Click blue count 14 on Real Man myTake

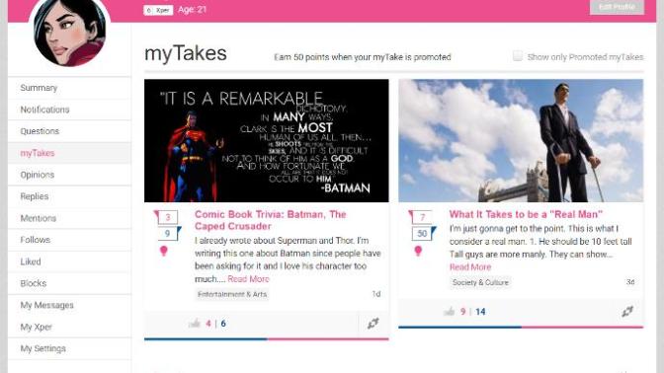pyautogui.click(x=480, y=312)
